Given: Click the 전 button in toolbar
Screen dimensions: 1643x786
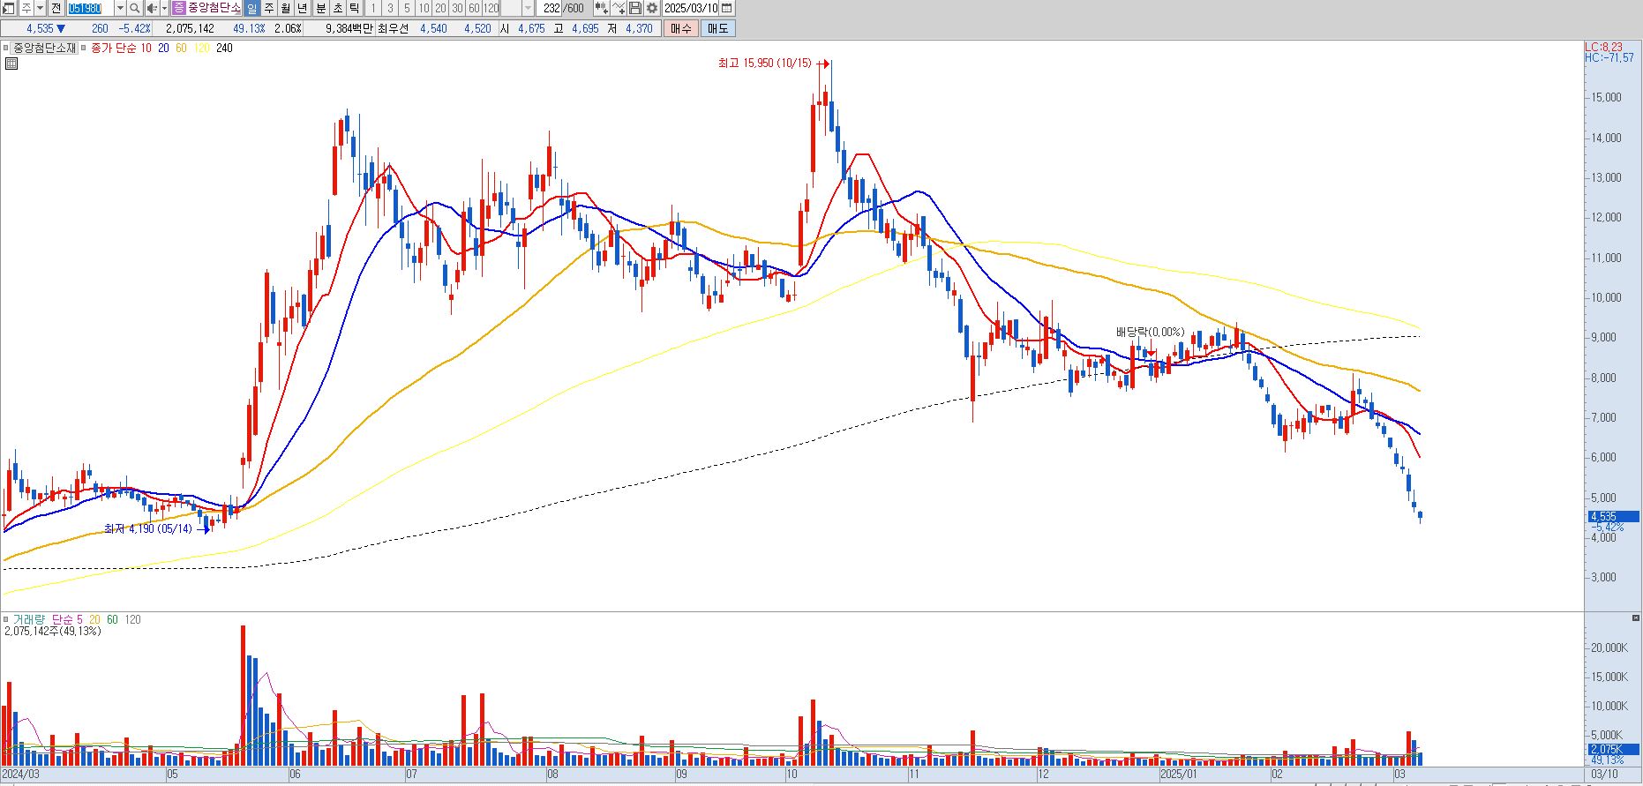Looking at the screenshot, I should [56, 8].
